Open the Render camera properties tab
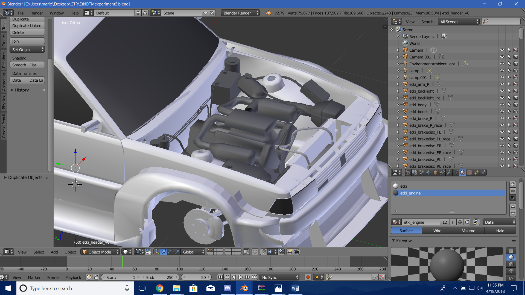The image size is (525, 295). (x=408, y=173)
